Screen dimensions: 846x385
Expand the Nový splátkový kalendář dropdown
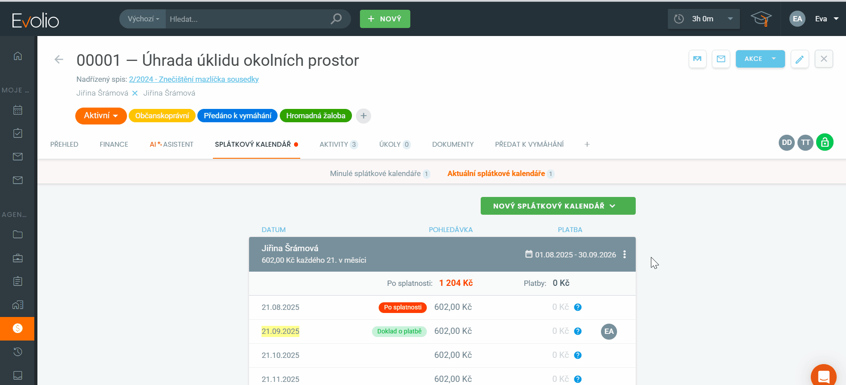[558, 206]
